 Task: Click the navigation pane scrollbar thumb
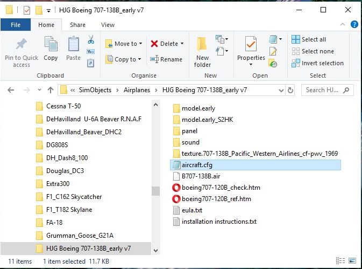point(155,191)
